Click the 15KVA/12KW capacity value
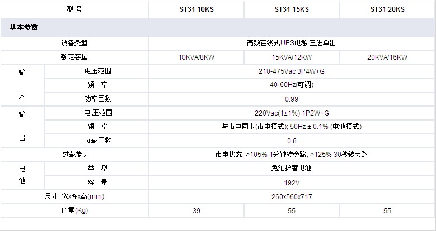Image resolution: width=436 pixels, height=231 pixels. (292, 57)
